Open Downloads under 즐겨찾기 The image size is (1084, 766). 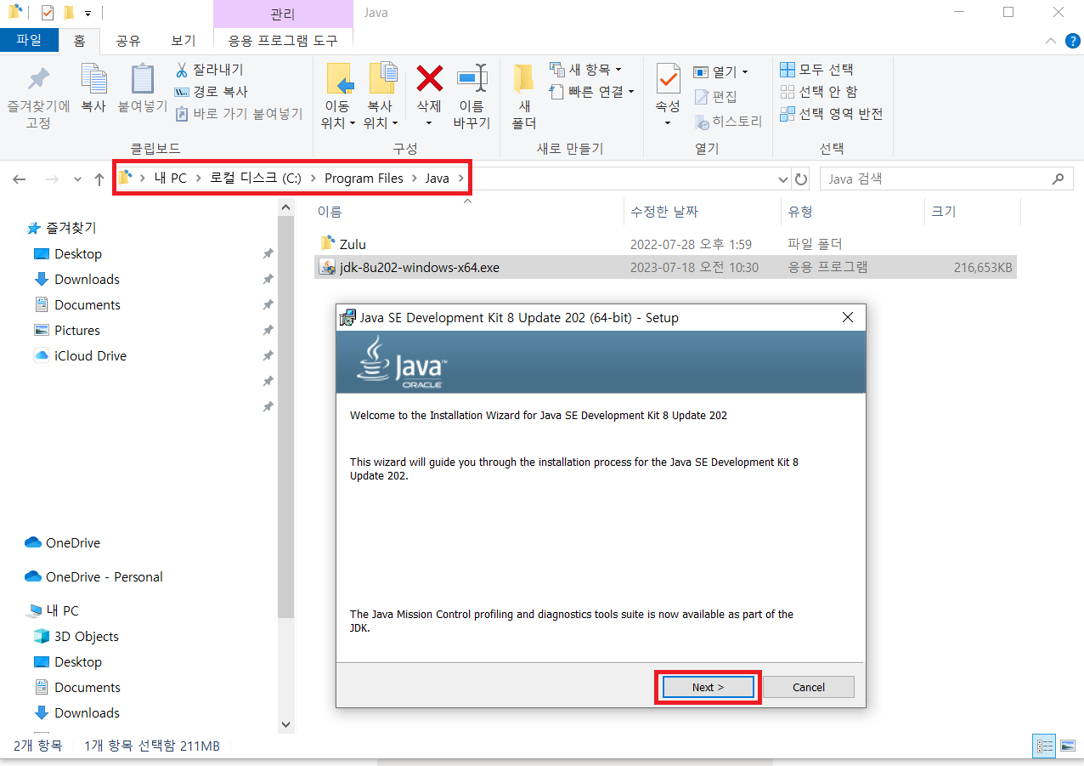coord(87,279)
